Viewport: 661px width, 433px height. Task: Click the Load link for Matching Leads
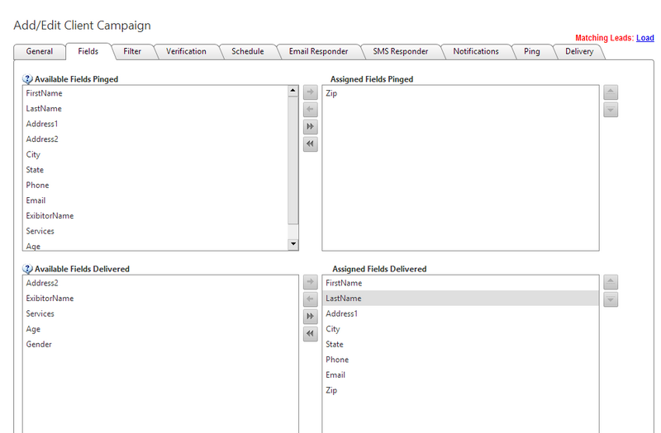(x=644, y=38)
